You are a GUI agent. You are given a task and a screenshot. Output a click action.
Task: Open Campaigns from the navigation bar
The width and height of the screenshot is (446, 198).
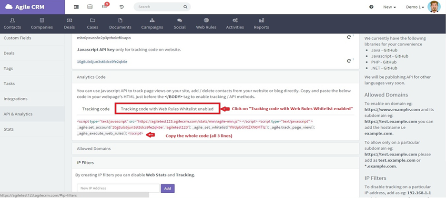(x=152, y=24)
